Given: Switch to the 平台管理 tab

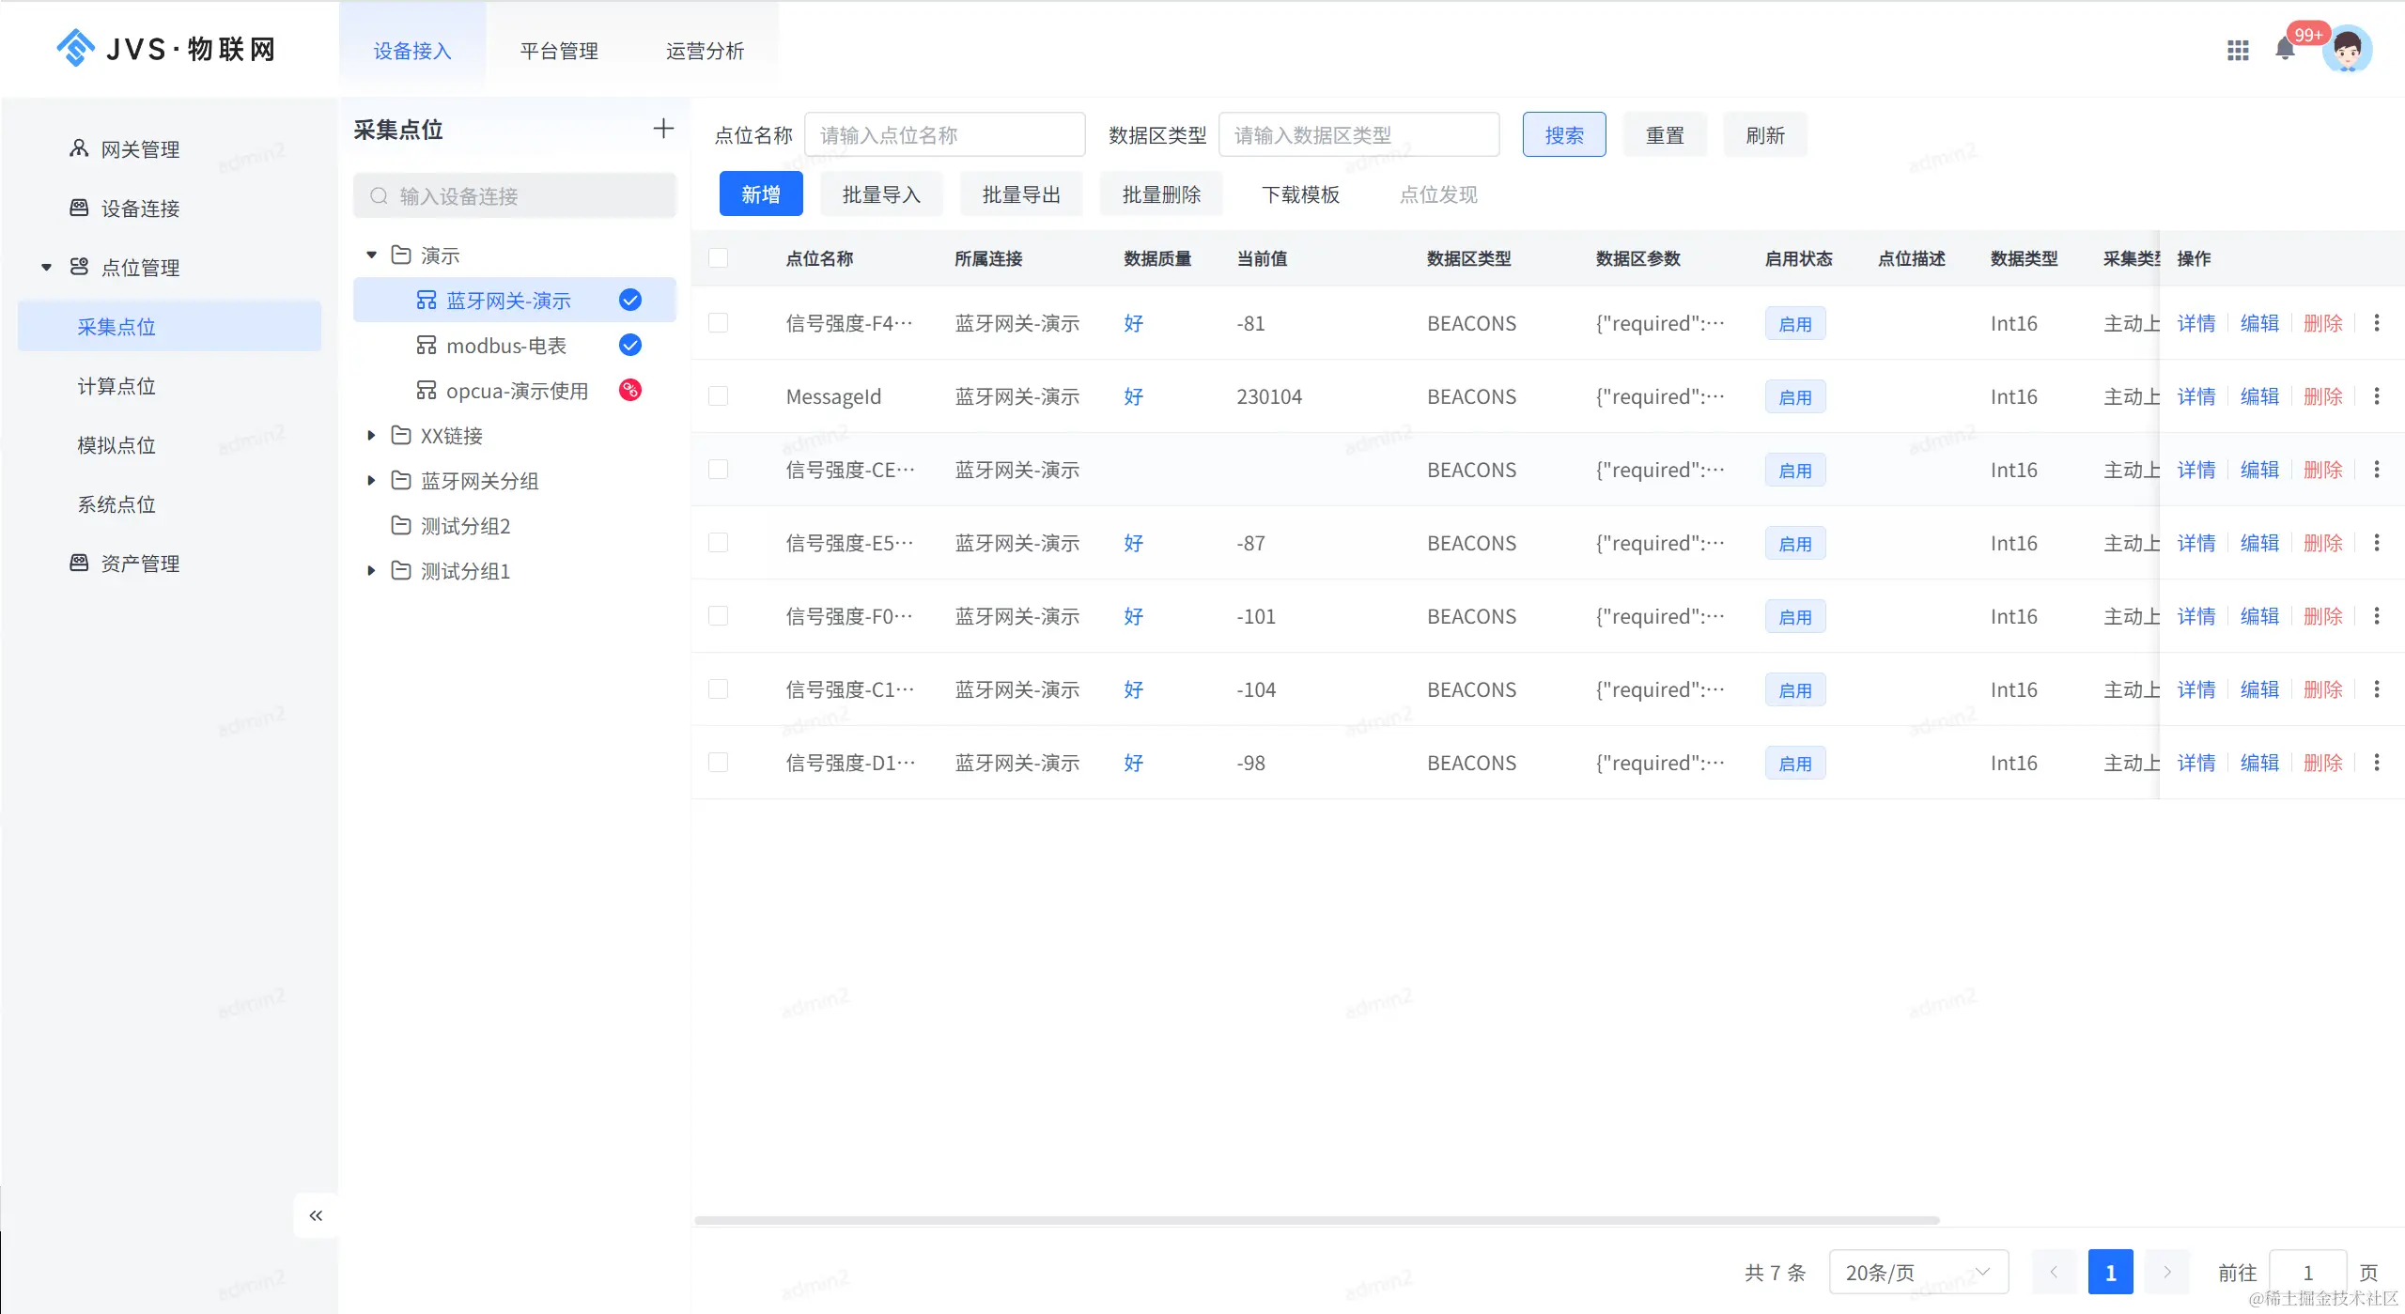Looking at the screenshot, I should (x=559, y=51).
